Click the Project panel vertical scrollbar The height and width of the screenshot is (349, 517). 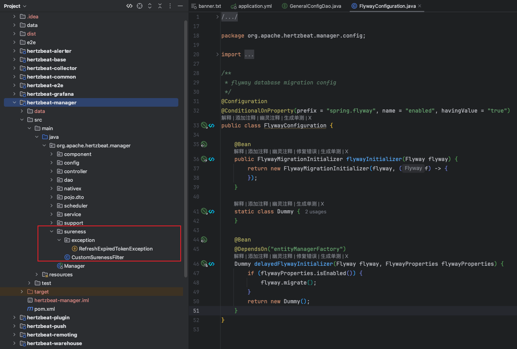coord(185,149)
